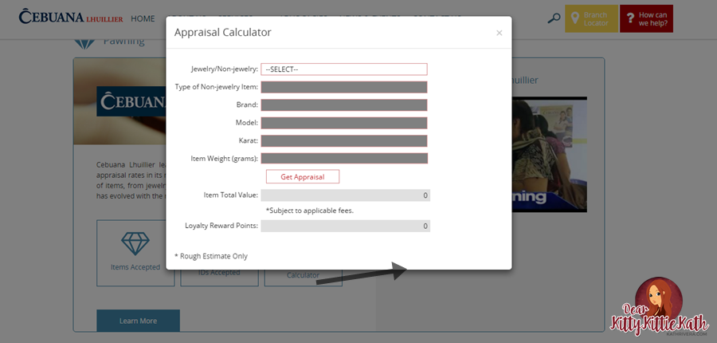Click the How can we help button

click(x=647, y=19)
